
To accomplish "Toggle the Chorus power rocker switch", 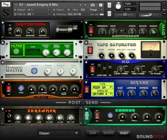I will pyautogui.click(x=97, y=116).
